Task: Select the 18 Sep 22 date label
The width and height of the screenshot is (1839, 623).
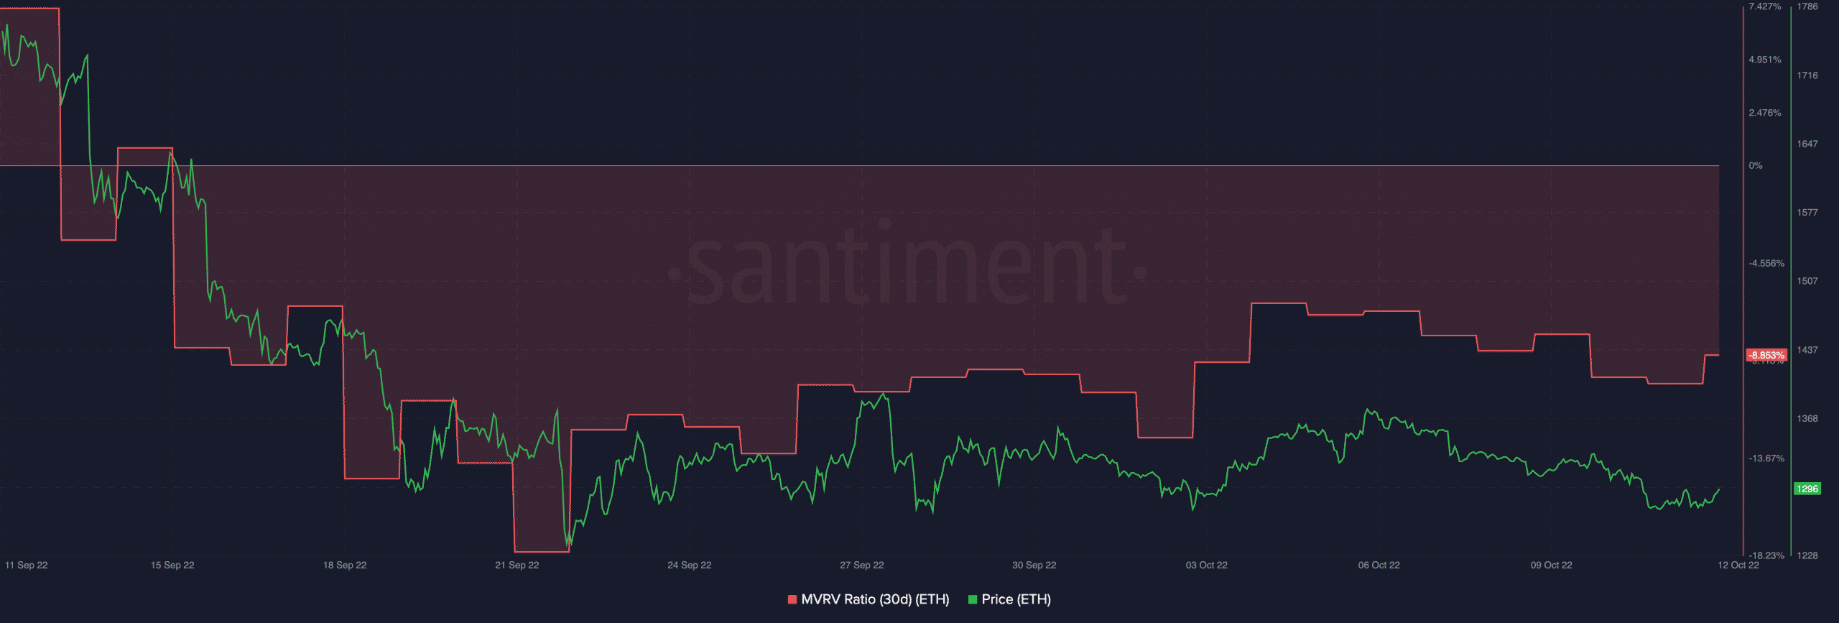Action: point(345,565)
